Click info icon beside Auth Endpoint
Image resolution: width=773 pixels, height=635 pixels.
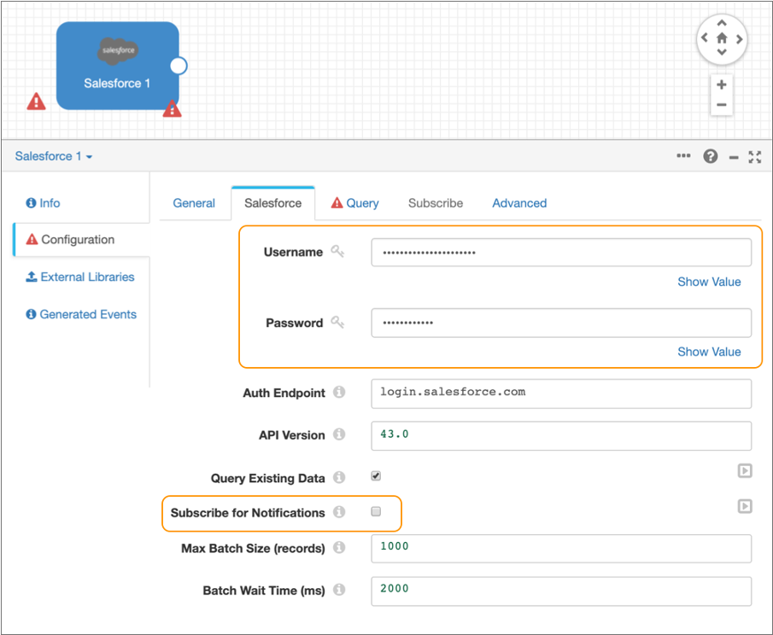click(339, 393)
